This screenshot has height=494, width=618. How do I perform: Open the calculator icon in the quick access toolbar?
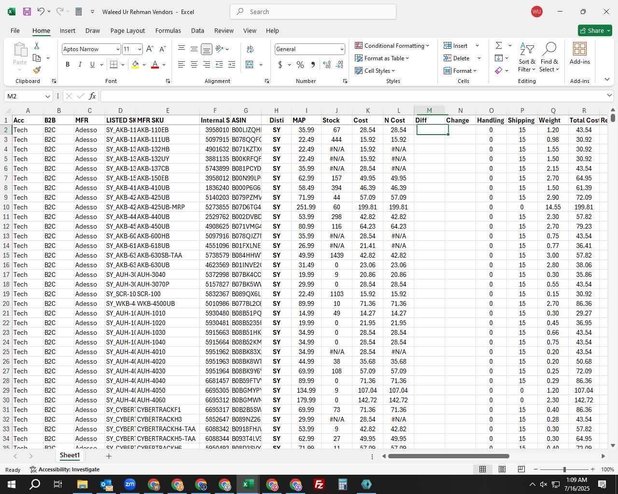(x=79, y=12)
